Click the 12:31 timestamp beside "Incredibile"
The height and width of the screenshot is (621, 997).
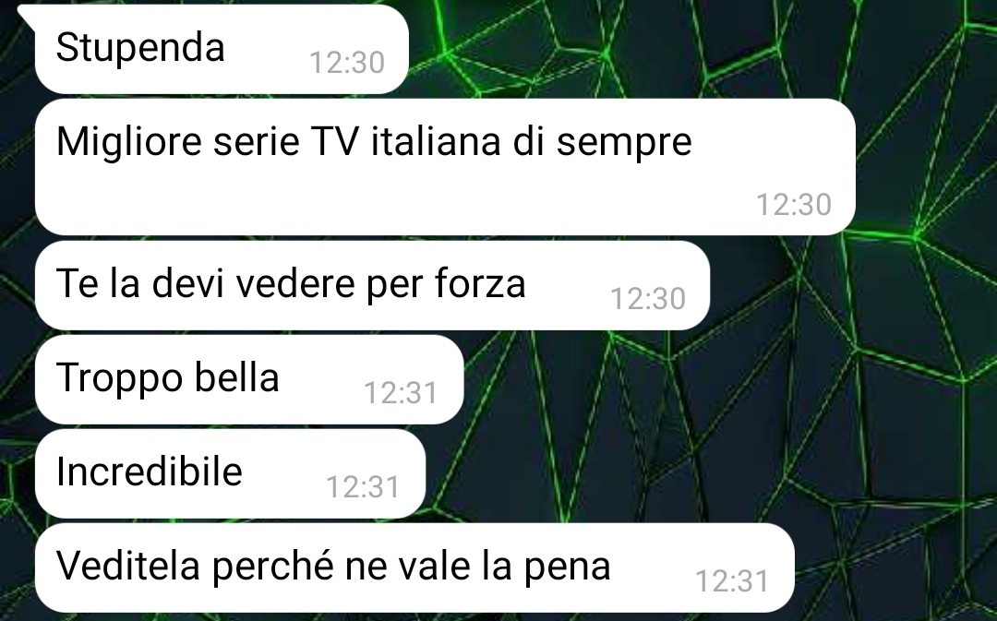pos(363,487)
